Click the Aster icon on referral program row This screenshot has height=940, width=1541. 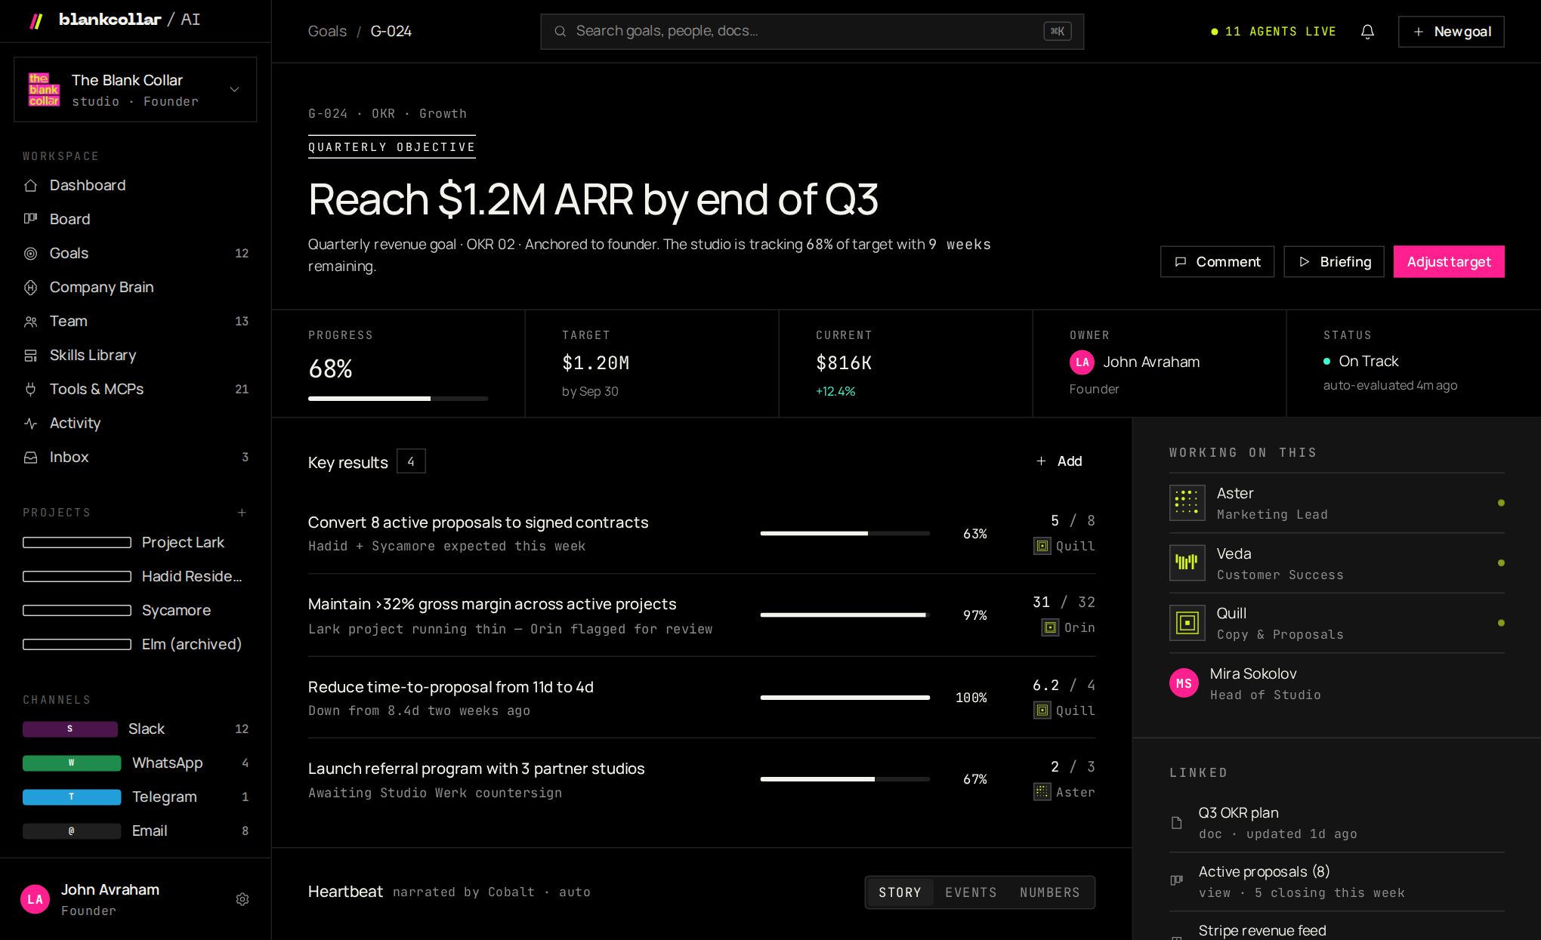click(x=1042, y=792)
